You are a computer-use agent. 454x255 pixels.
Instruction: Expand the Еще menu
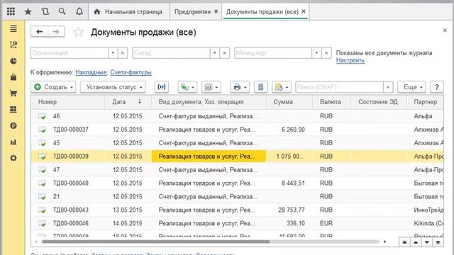click(x=411, y=87)
